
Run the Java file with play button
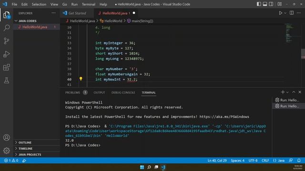click(280, 13)
